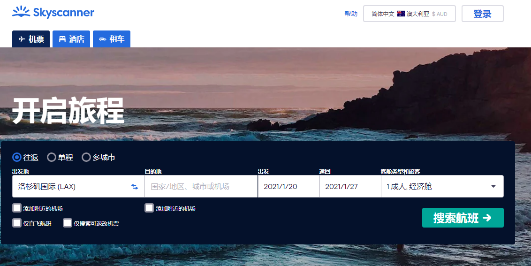Select the 多城市 multi-city radio button
Viewport: 531px width, 266px height.
point(86,157)
